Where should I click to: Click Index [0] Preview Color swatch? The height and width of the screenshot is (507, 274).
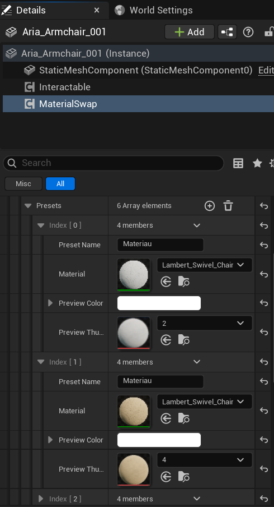159,303
